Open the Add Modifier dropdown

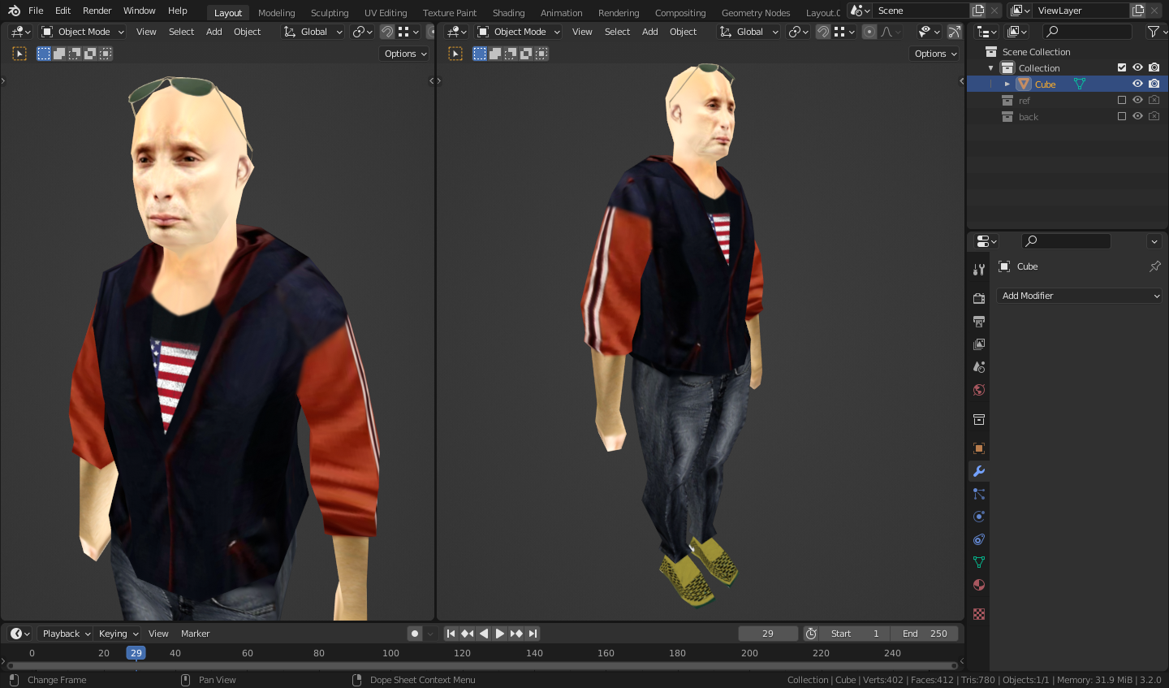click(x=1080, y=296)
